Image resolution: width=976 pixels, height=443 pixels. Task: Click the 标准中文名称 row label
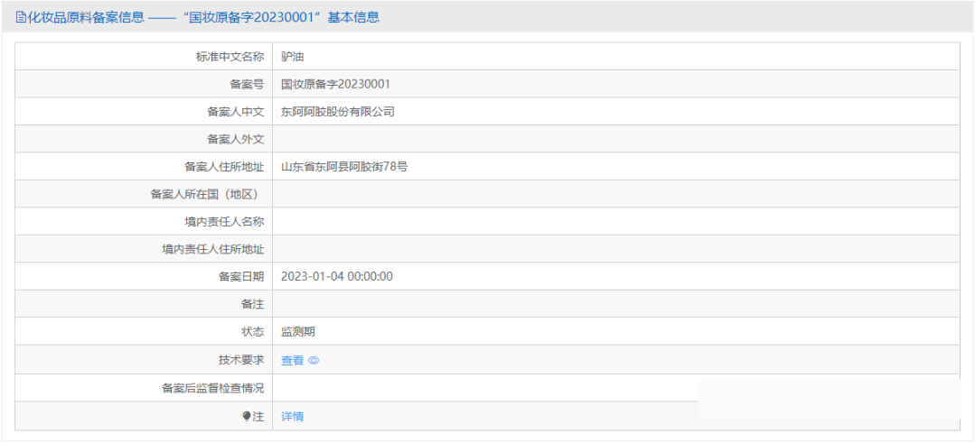(230, 57)
